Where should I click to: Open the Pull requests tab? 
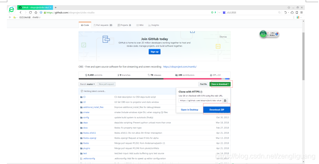coord(103,25)
